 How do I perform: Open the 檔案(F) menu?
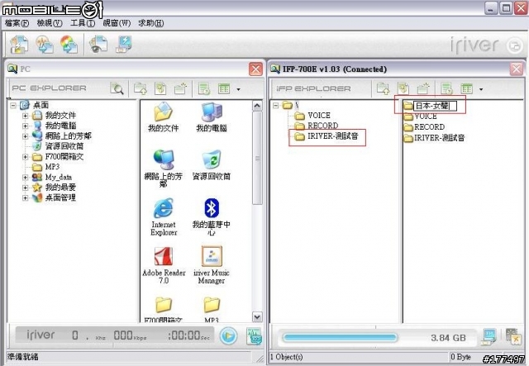17,23
